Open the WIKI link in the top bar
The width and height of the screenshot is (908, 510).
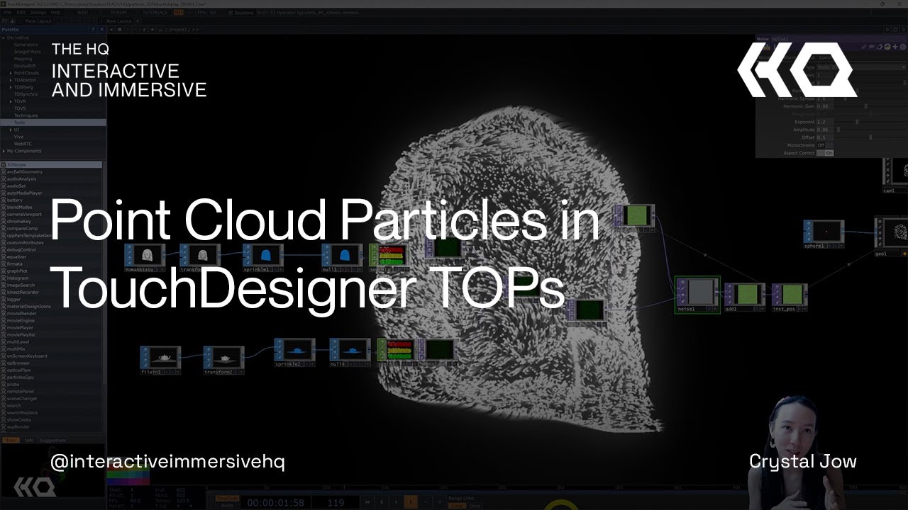coord(83,13)
